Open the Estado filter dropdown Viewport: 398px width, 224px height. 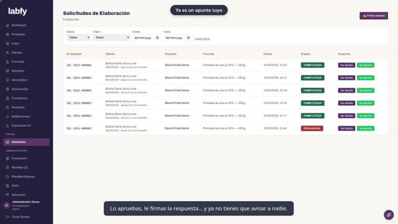pyautogui.click(x=78, y=37)
